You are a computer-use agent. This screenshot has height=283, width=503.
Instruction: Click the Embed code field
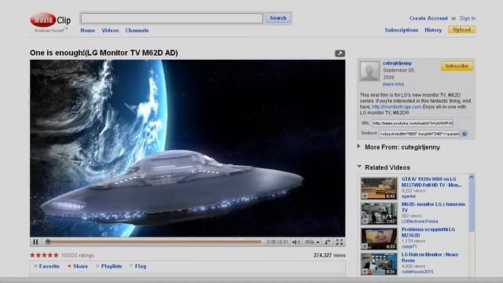pyautogui.click(x=419, y=134)
